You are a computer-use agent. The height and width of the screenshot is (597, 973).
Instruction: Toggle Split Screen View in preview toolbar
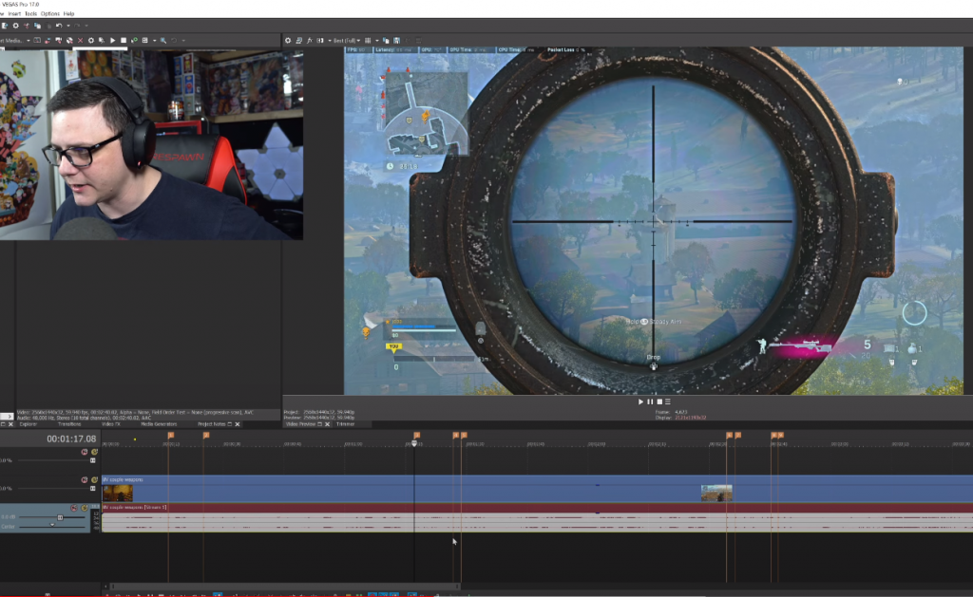click(320, 40)
